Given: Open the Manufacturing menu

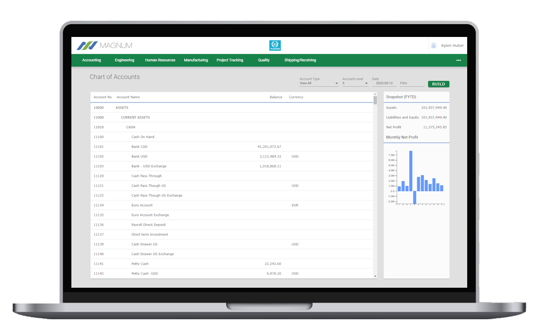Looking at the screenshot, I should [196, 60].
